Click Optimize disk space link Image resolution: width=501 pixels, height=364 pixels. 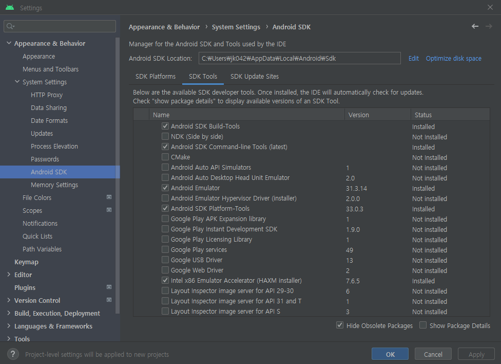click(453, 58)
